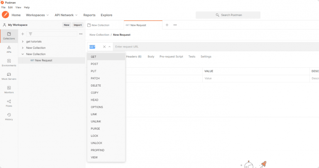This screenshot has width=319, height=168.
Task: Click the Postman logo in header
Action: pyautogui.click(x=5, y=15)
